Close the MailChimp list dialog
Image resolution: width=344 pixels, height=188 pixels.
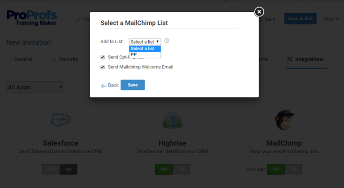tap(259, 12)
